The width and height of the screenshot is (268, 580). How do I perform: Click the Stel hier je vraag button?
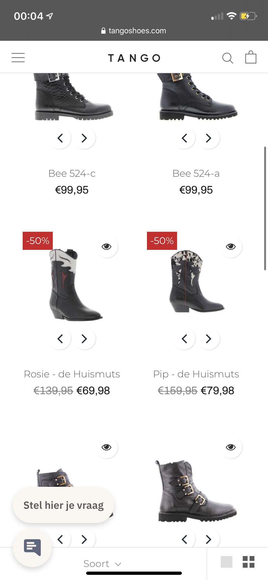click(63, 505)
